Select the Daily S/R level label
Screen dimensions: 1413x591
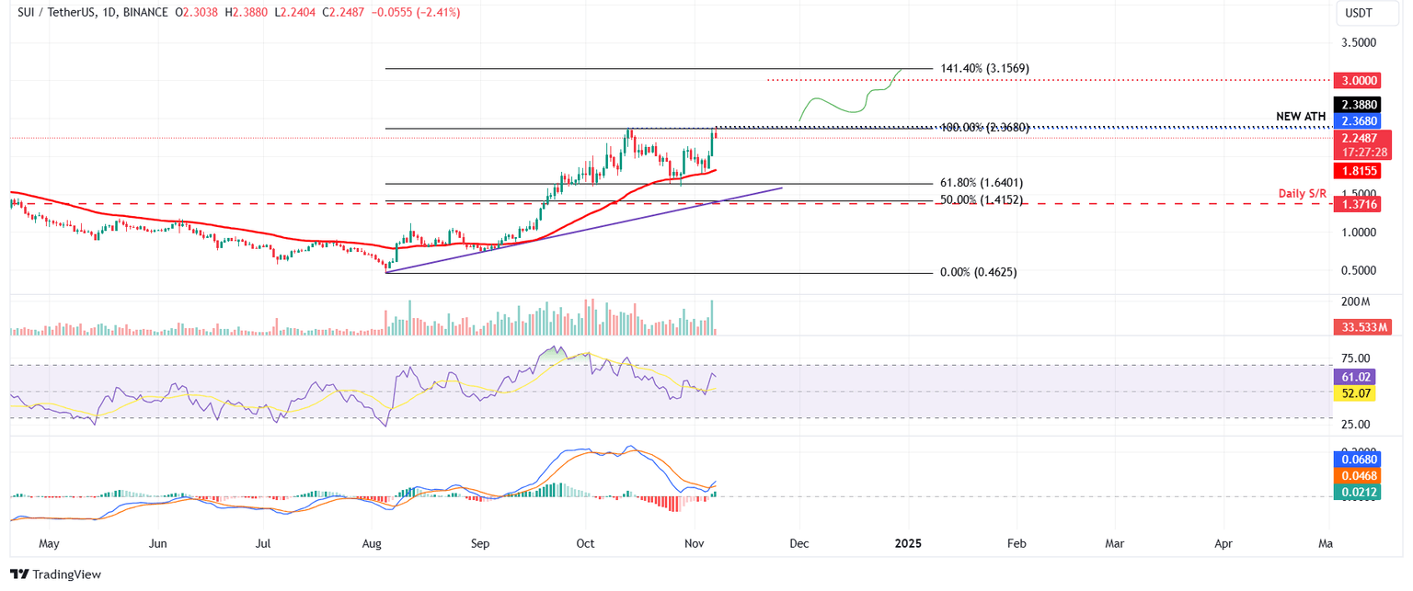[x=1301, y=193]
